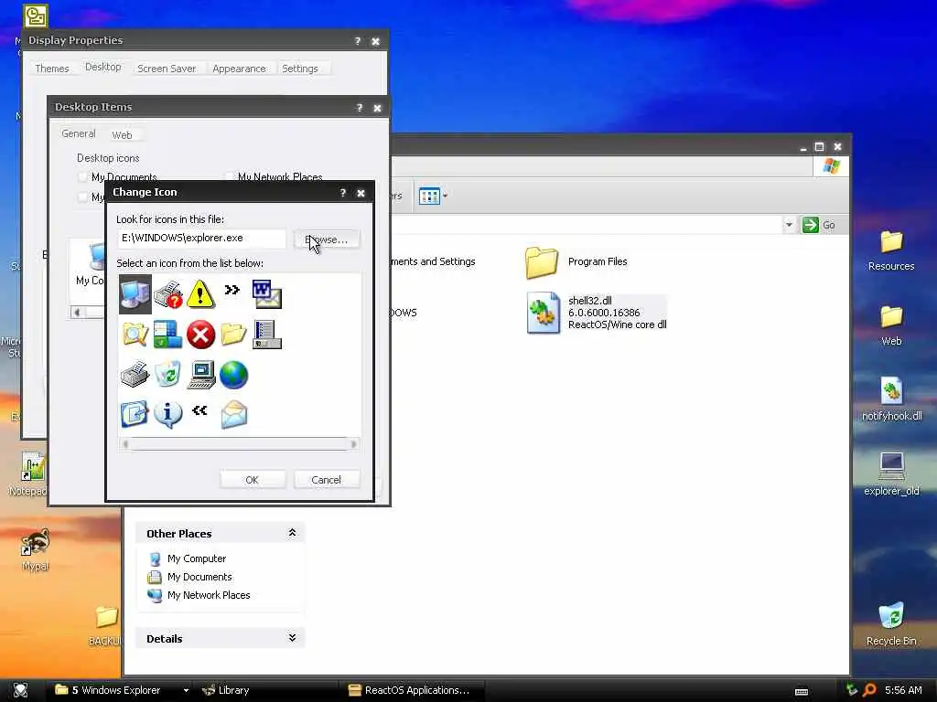
Task: Select the folder with magnifier icon
Action: tap(135, 335)
